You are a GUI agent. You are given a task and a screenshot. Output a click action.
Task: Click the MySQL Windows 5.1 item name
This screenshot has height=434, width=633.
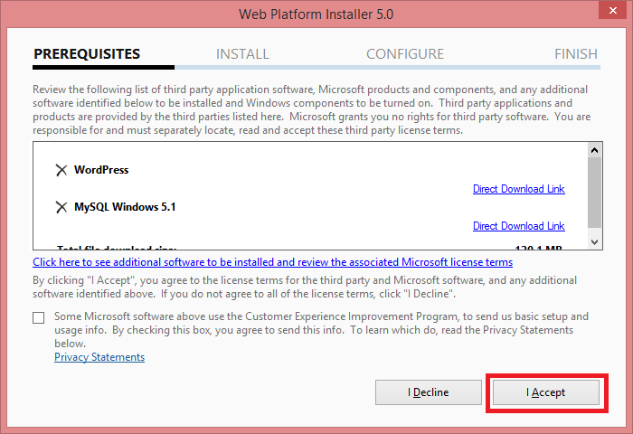(x=125, y=207)
